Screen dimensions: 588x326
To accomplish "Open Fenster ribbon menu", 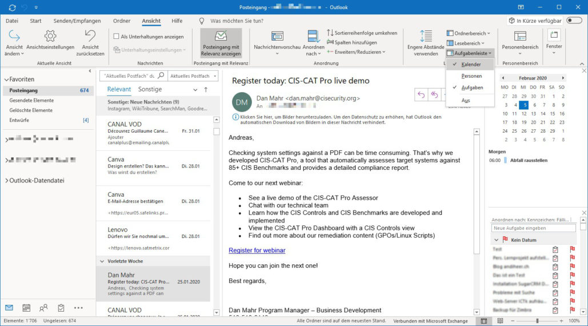I will (554, 42).
